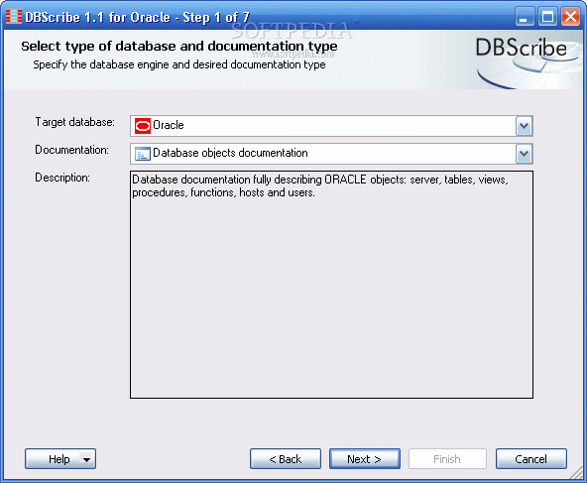The height and width of the screenshot is (483, 587).
Task: Maximize the DBScribe window
Action: point(547,17)
